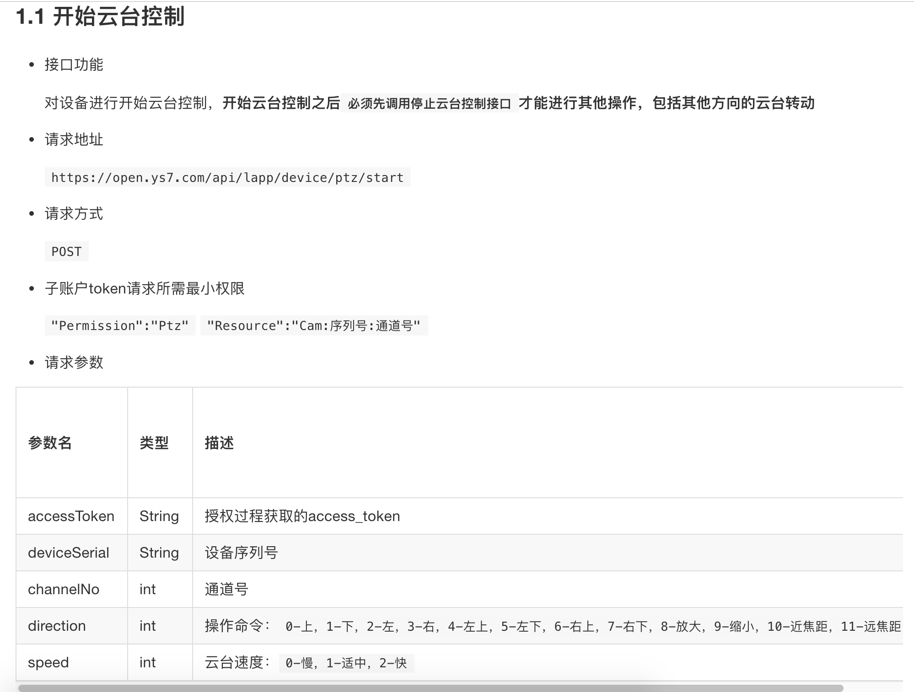Screen dimensions: 914x692
Task: Click the heading 1.1 开始云台控制
Action: coord(100,17)
